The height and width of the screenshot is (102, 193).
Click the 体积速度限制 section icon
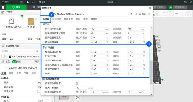[x=44, y=79]
